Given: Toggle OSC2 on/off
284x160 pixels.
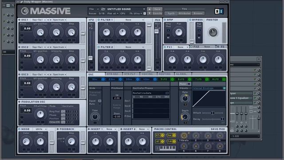Looking at the screenshot, I should click(20, 47).
